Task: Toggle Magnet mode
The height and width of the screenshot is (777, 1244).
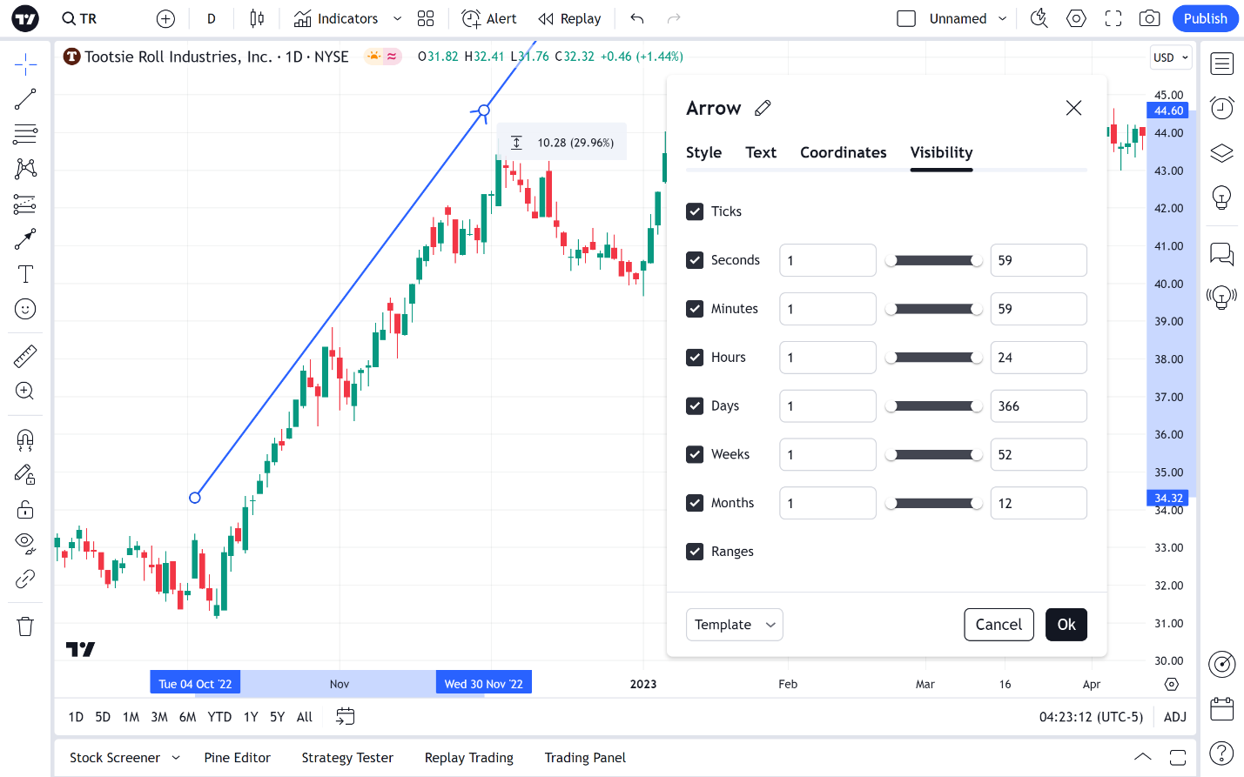Action: pyautogui.click(x=25, y=440)
